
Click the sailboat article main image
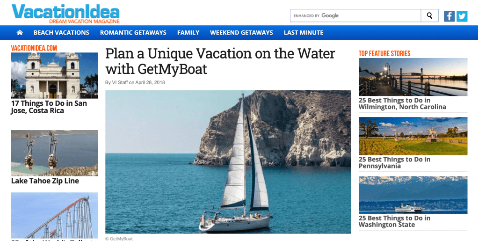point(228,162)
